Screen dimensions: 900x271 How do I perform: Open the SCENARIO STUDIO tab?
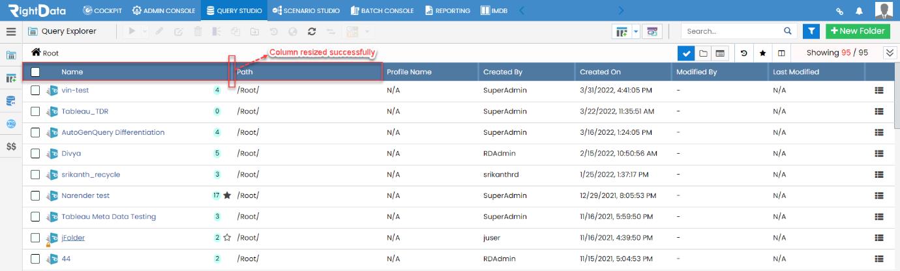tap(307, 11)
